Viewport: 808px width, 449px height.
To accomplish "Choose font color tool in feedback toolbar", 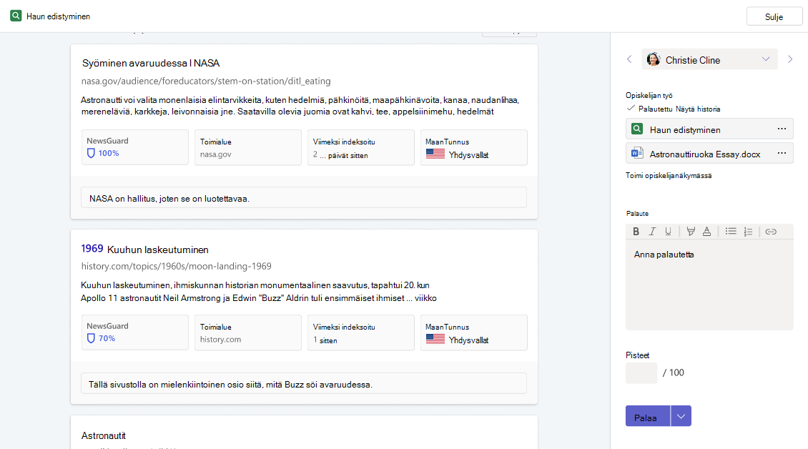I will tap(707, 232).
